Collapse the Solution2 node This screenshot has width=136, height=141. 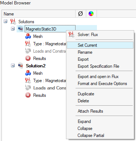pyautogui.click(x=13, y=66)
